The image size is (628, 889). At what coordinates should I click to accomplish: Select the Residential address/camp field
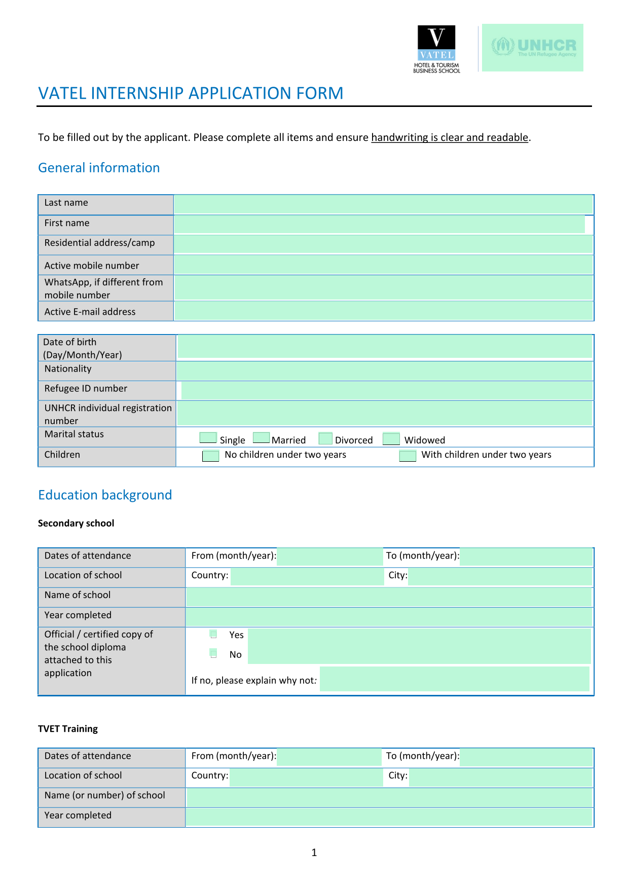coord(383,244)
